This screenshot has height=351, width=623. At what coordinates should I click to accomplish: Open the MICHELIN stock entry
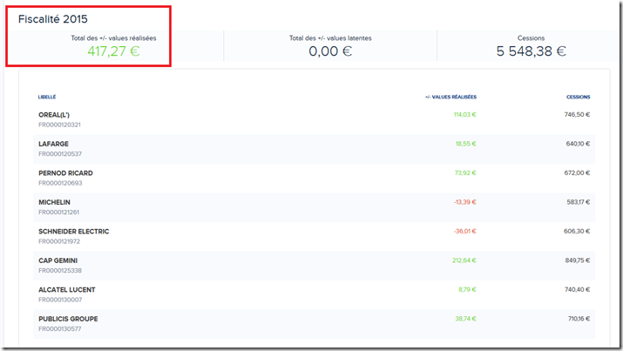click(54, 202)
